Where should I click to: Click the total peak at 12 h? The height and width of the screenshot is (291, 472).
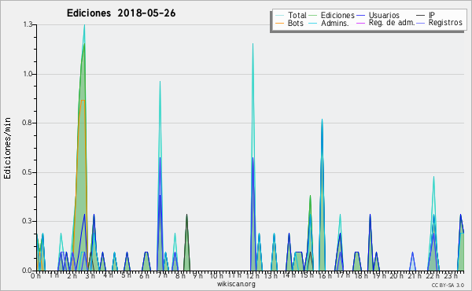[x=253, y=44]
